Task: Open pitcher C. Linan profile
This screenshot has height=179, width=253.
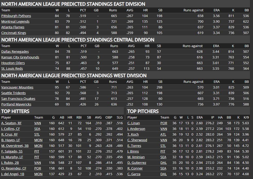Action: [x=134, y=123]
